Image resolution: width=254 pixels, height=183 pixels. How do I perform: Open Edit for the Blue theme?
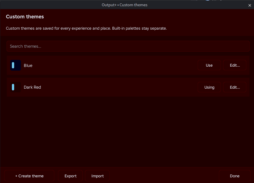tap(235, 65)
